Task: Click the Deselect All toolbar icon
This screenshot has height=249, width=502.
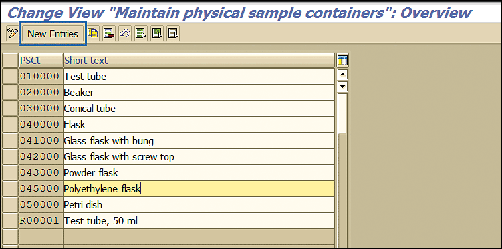Action: tap(173, 33)
